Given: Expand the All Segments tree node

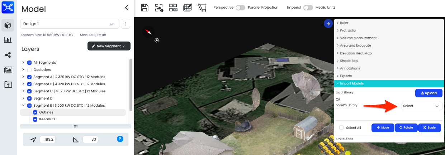Looking at the screenshot, I should [x=23, y=63].
